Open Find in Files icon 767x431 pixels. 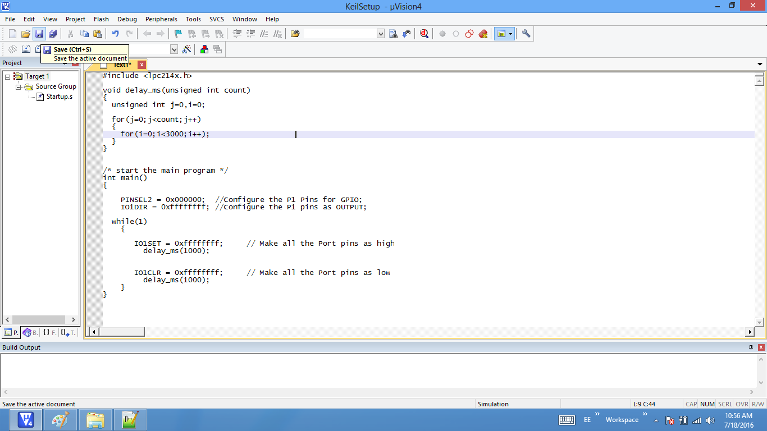(x=295, y=34)
